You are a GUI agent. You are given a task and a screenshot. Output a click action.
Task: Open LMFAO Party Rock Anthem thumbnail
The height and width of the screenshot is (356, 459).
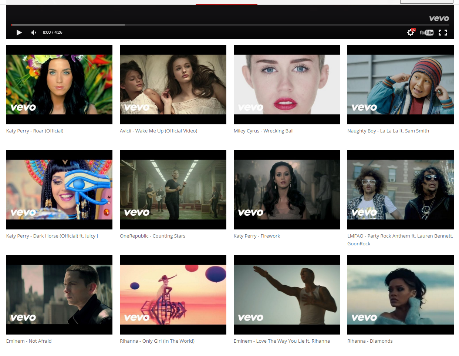(x=401, y=189)
